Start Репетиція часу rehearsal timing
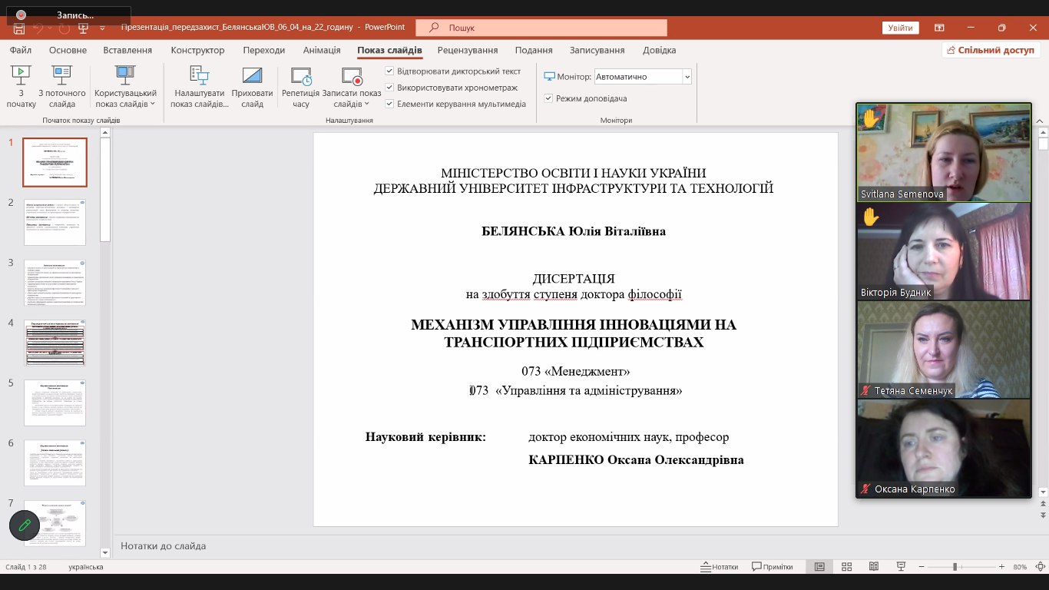Image resolution: width=1049 pixels, height=590 pixels. tap(300, 86)
